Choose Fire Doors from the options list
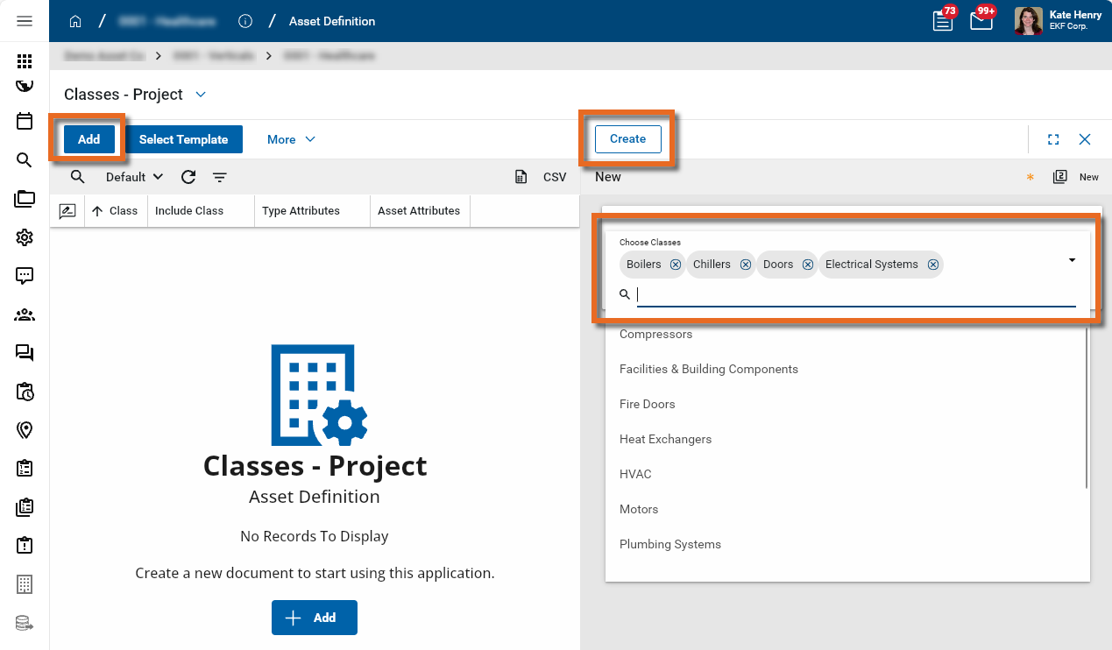Screen dimensions: 1112x650 (647, 404)
